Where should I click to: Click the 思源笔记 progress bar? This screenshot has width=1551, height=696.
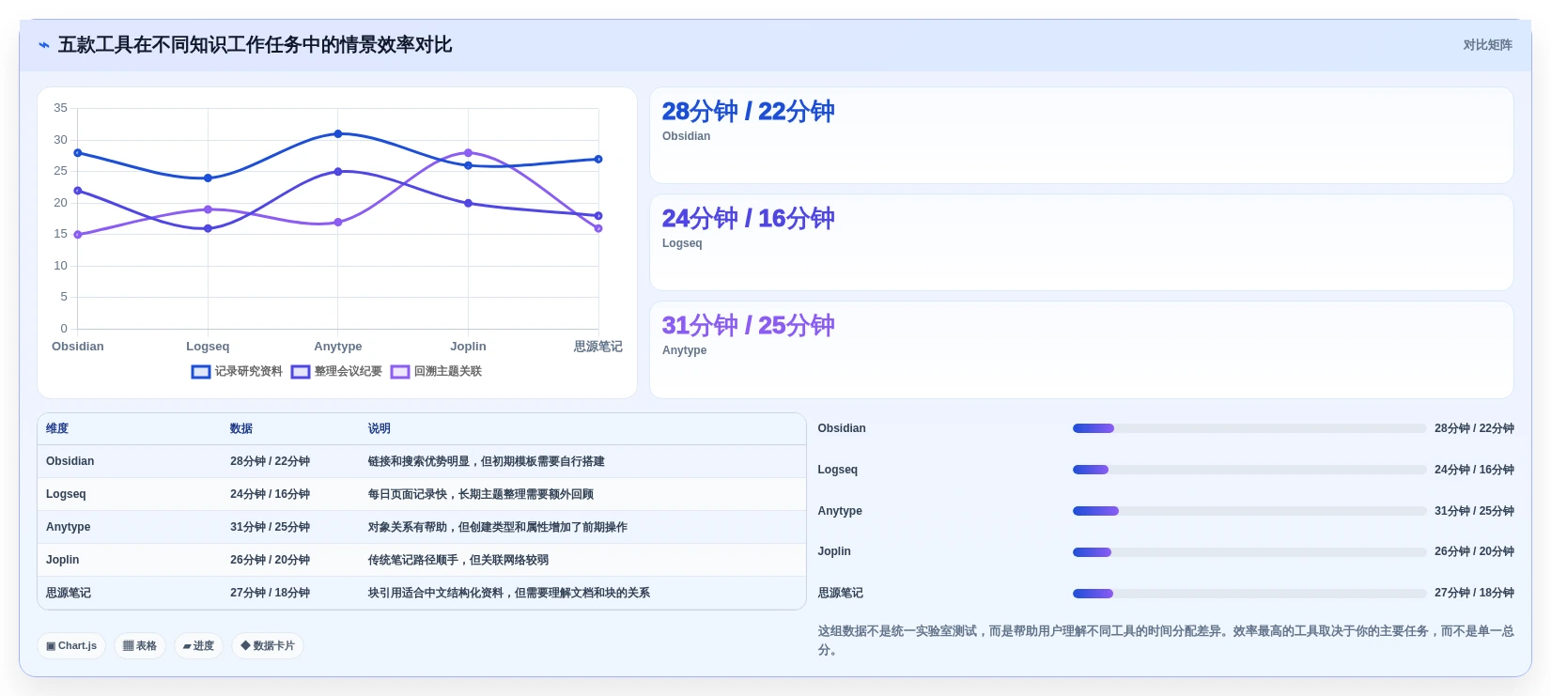tap(1249, 594)
